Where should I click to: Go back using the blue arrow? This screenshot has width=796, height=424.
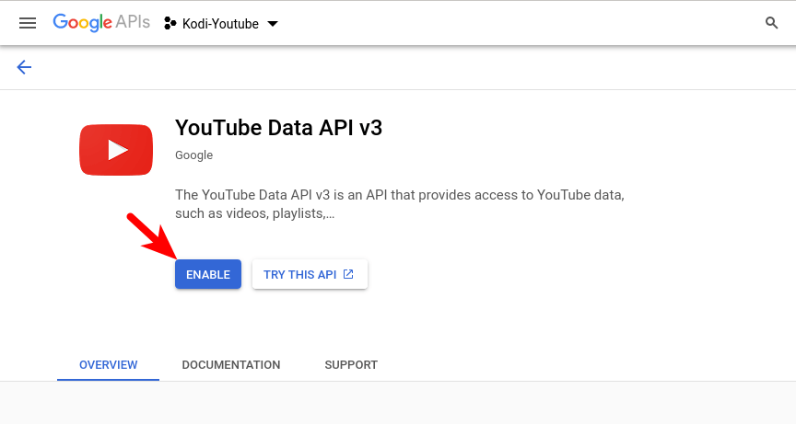click(24, 67)
